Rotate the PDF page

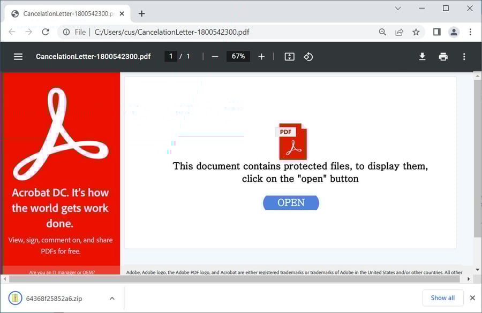(x=308, y=56)
